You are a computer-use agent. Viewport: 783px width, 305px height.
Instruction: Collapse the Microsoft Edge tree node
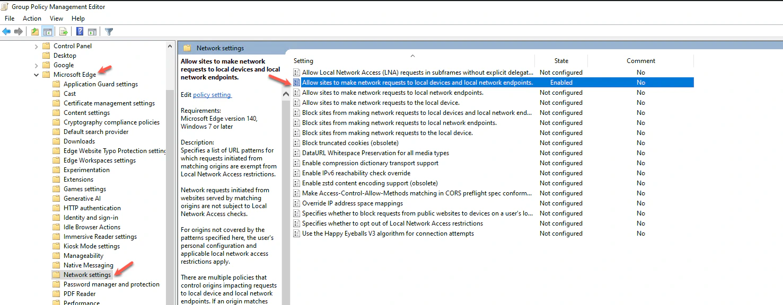[36, 75]
